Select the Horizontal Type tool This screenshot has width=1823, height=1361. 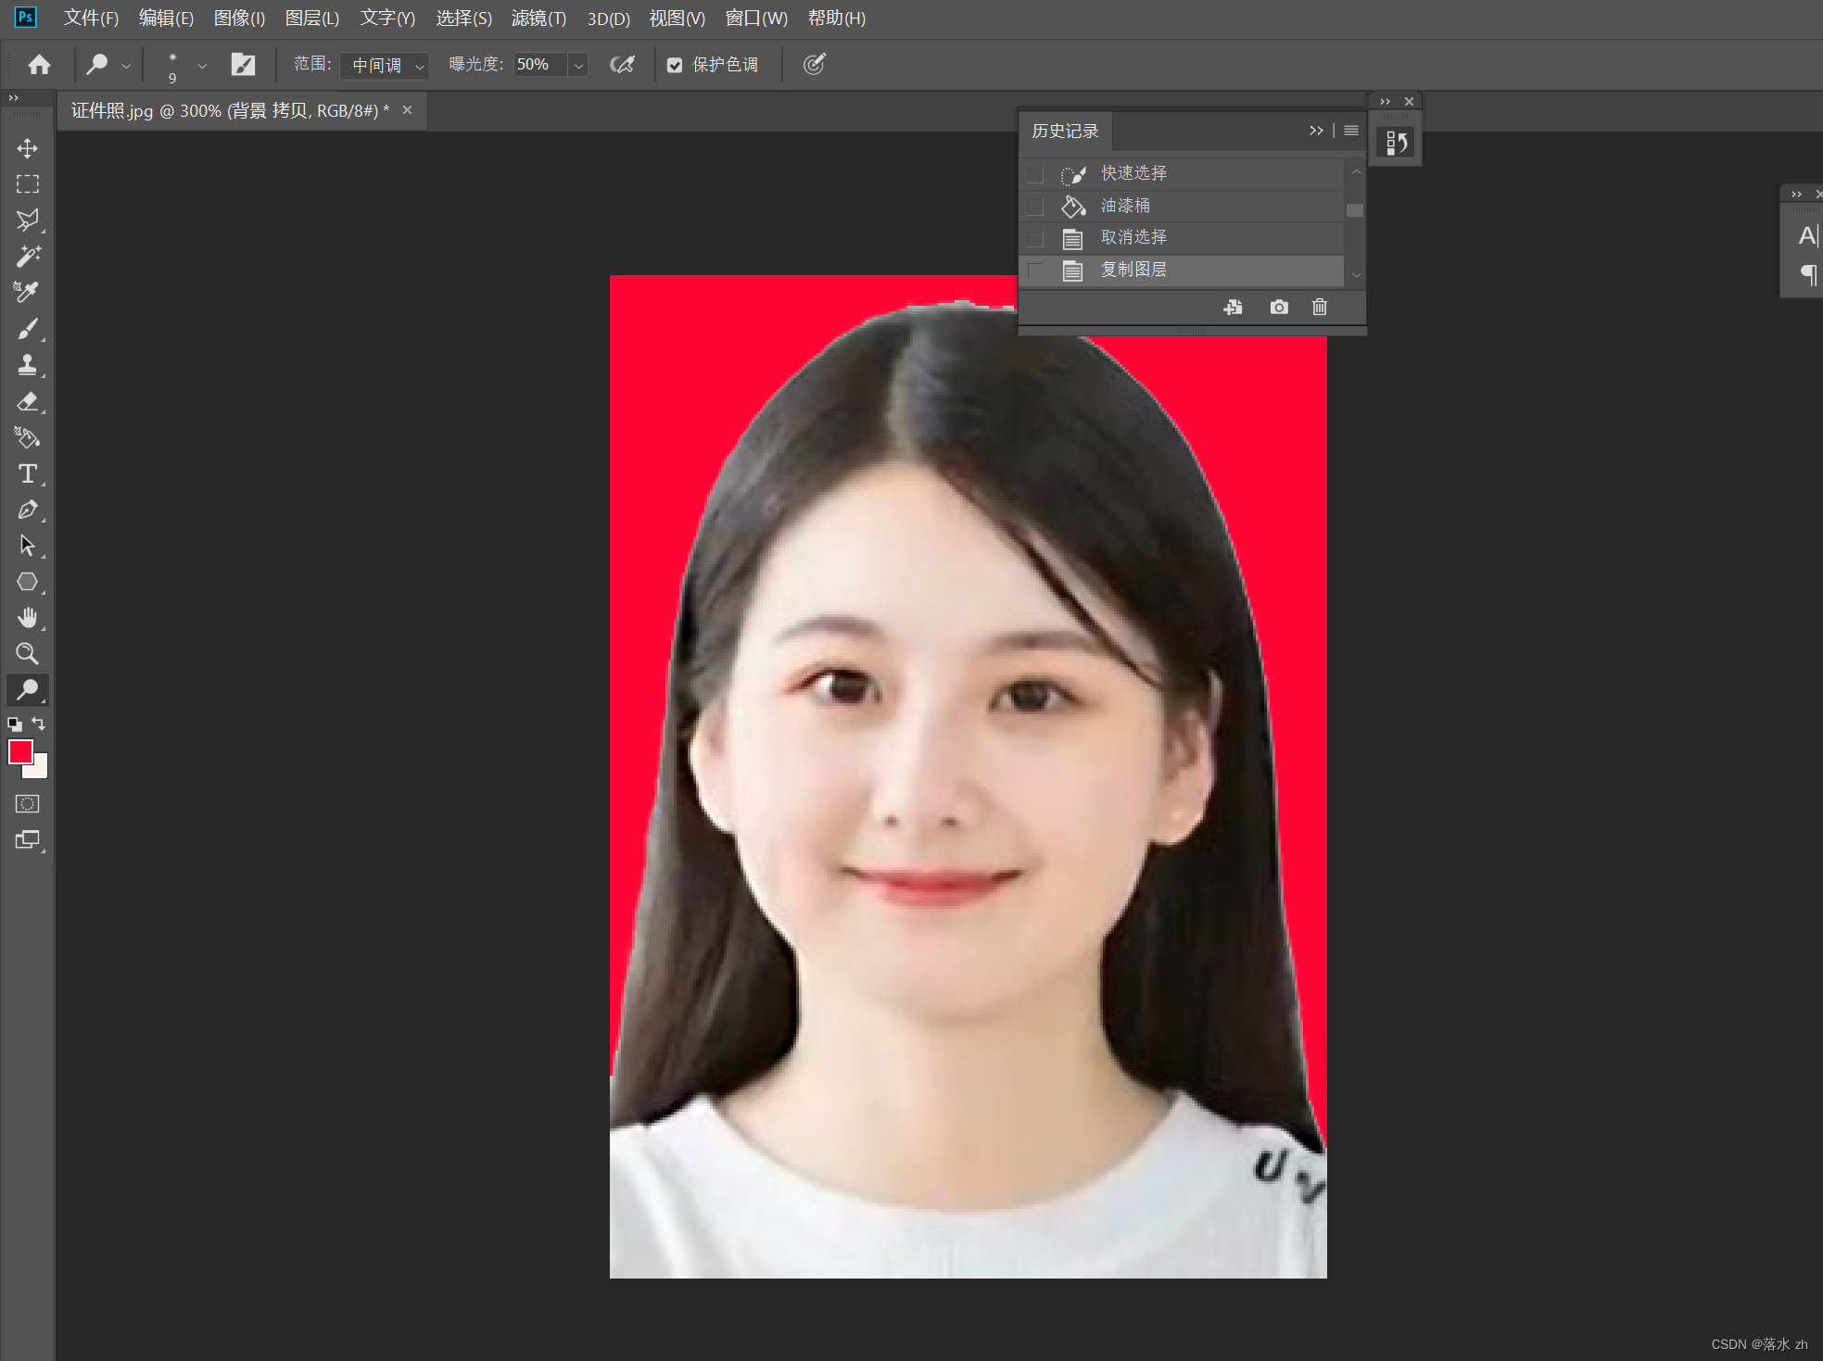(28, 473)
